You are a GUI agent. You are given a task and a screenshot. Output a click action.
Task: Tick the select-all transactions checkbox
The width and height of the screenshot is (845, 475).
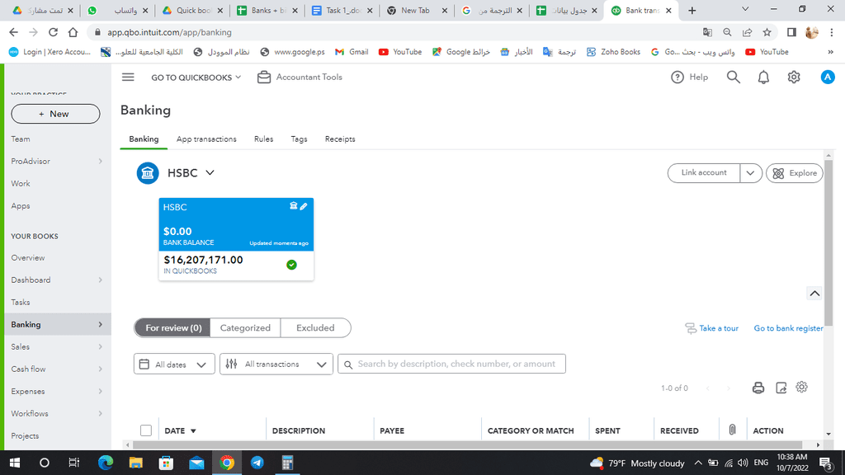point(145,430)
